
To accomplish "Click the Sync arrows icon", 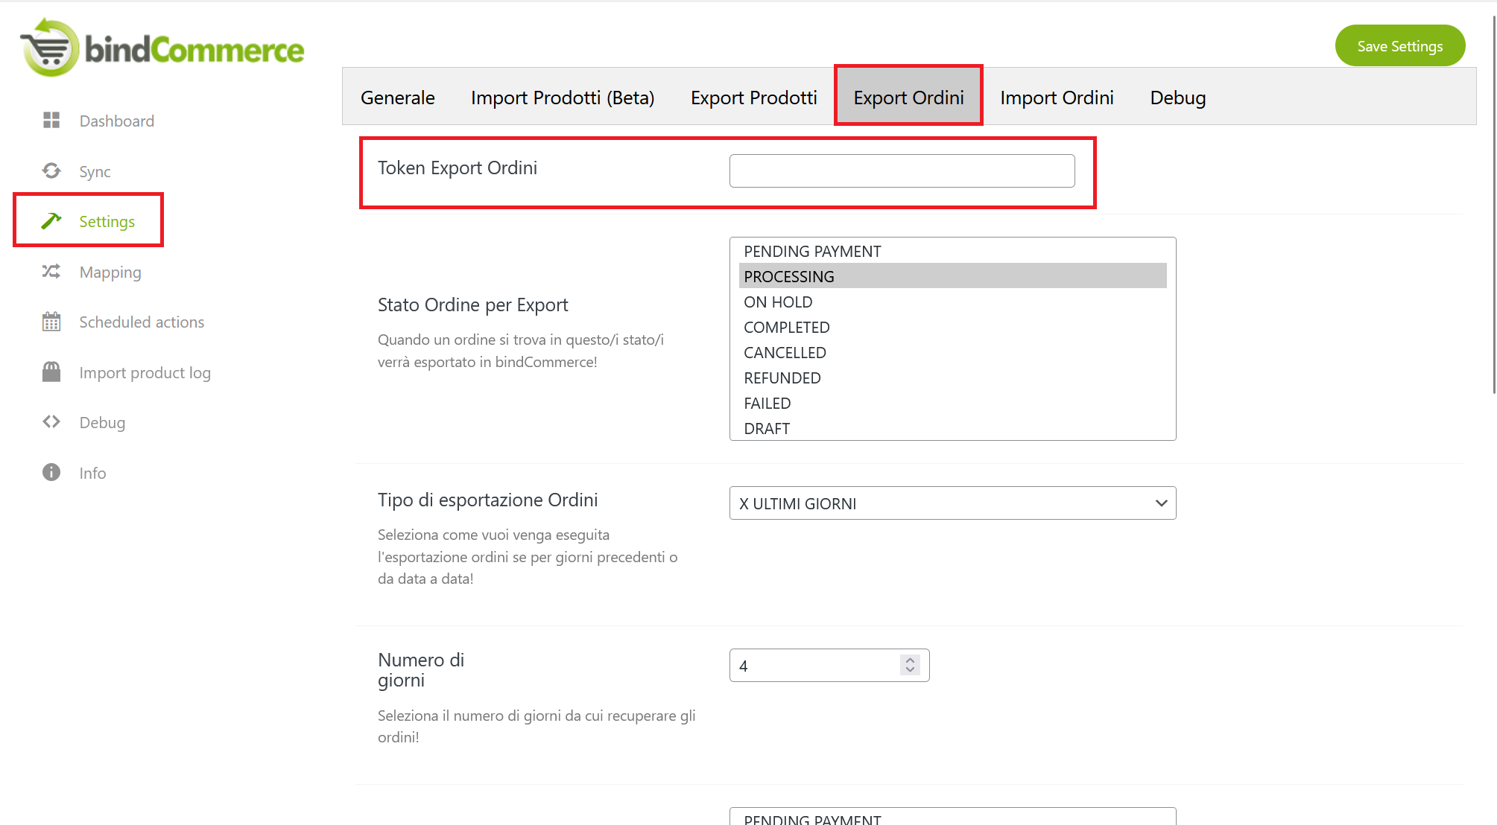I will tap(51, 171).
